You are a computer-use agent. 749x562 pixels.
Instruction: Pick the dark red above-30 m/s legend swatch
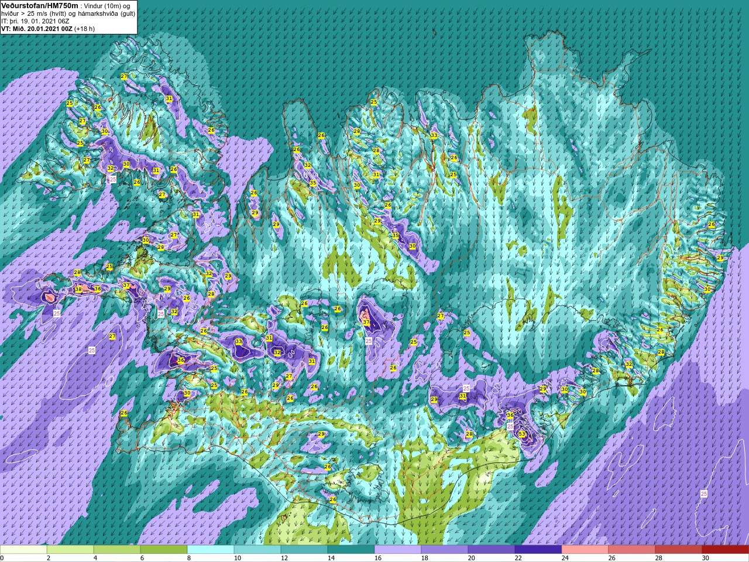(726, 550)
